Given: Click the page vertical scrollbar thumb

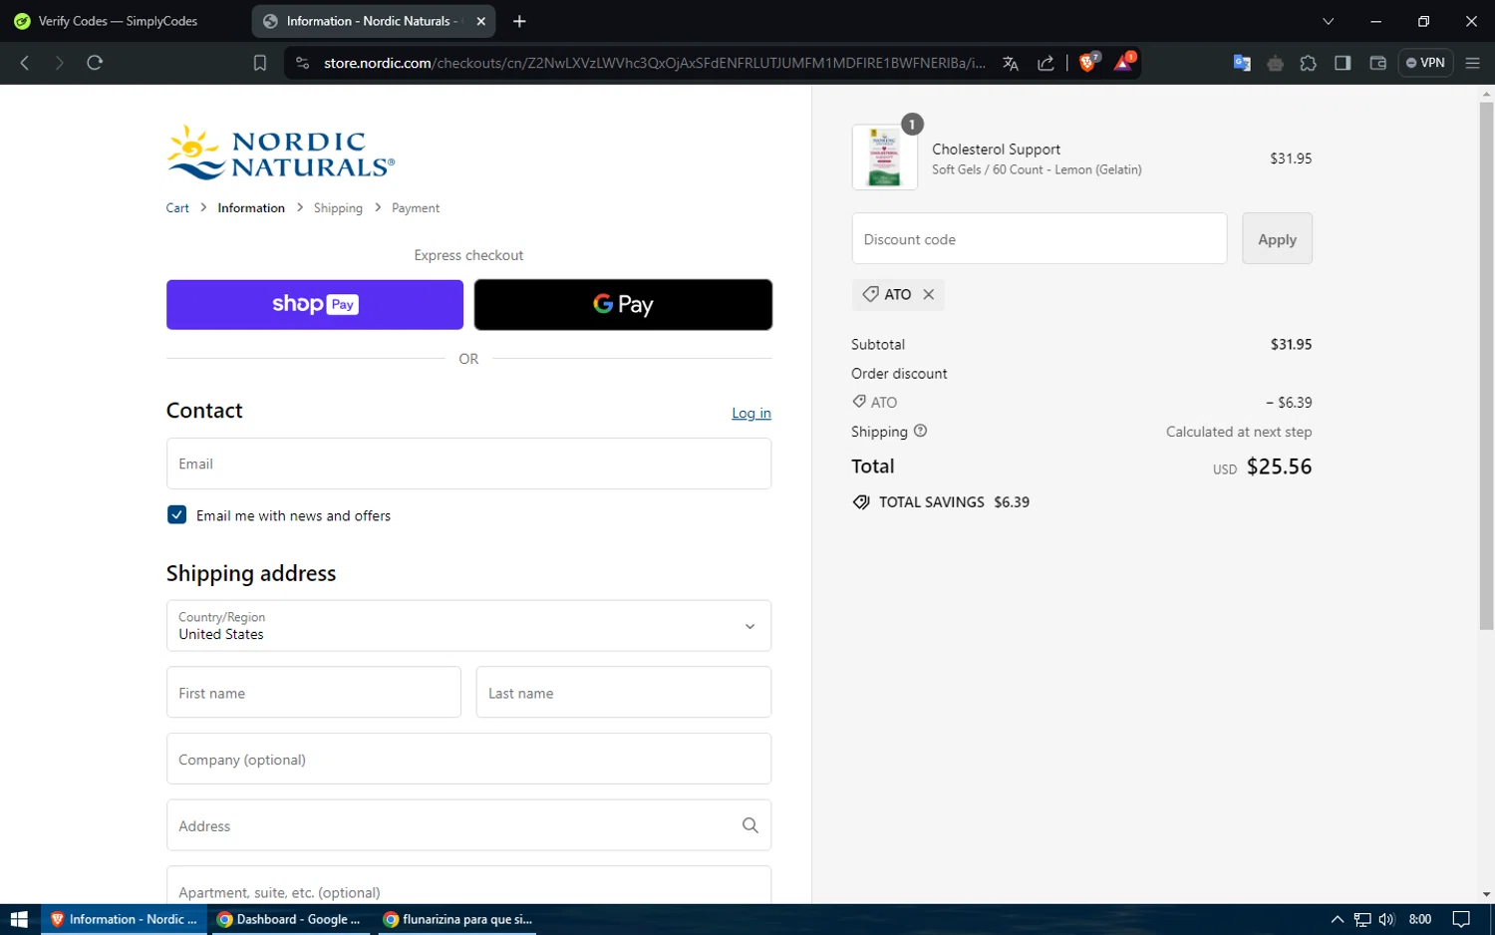Looking at the screenshot, I should (x=1486, y=366).
